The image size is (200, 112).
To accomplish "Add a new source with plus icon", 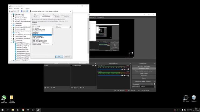I will (x=72, y=88).
